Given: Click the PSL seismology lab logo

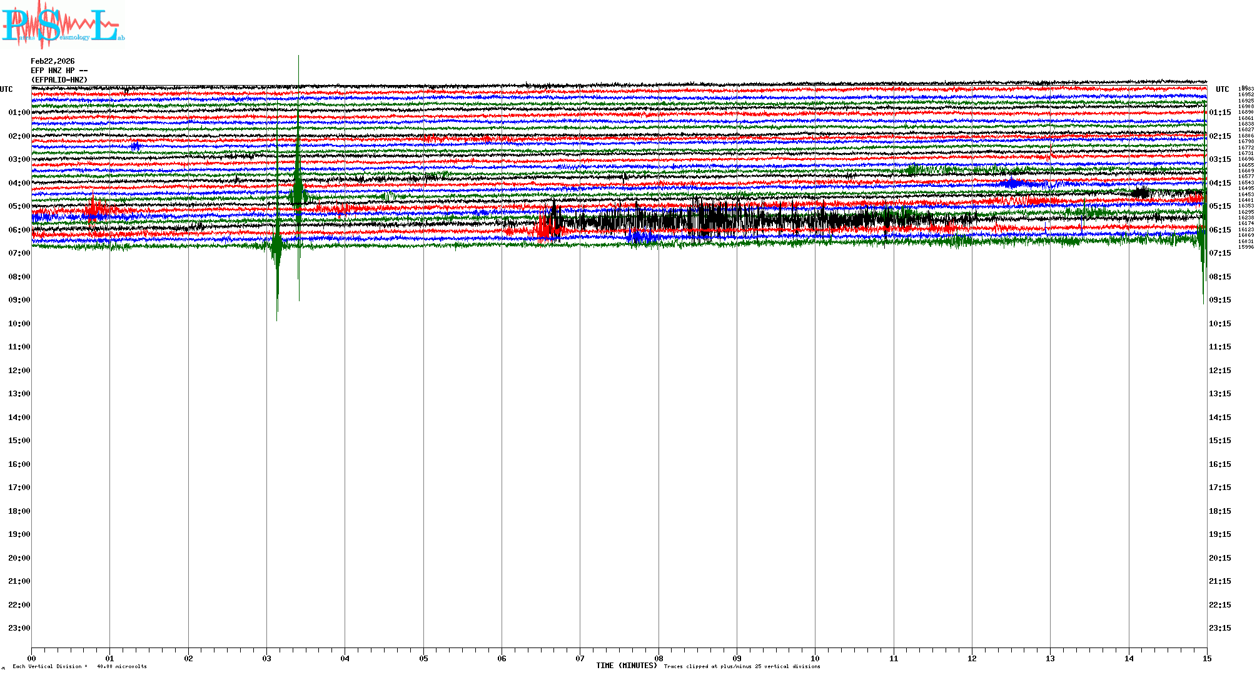Looking at the screenshot, I should tap(63, 25).
